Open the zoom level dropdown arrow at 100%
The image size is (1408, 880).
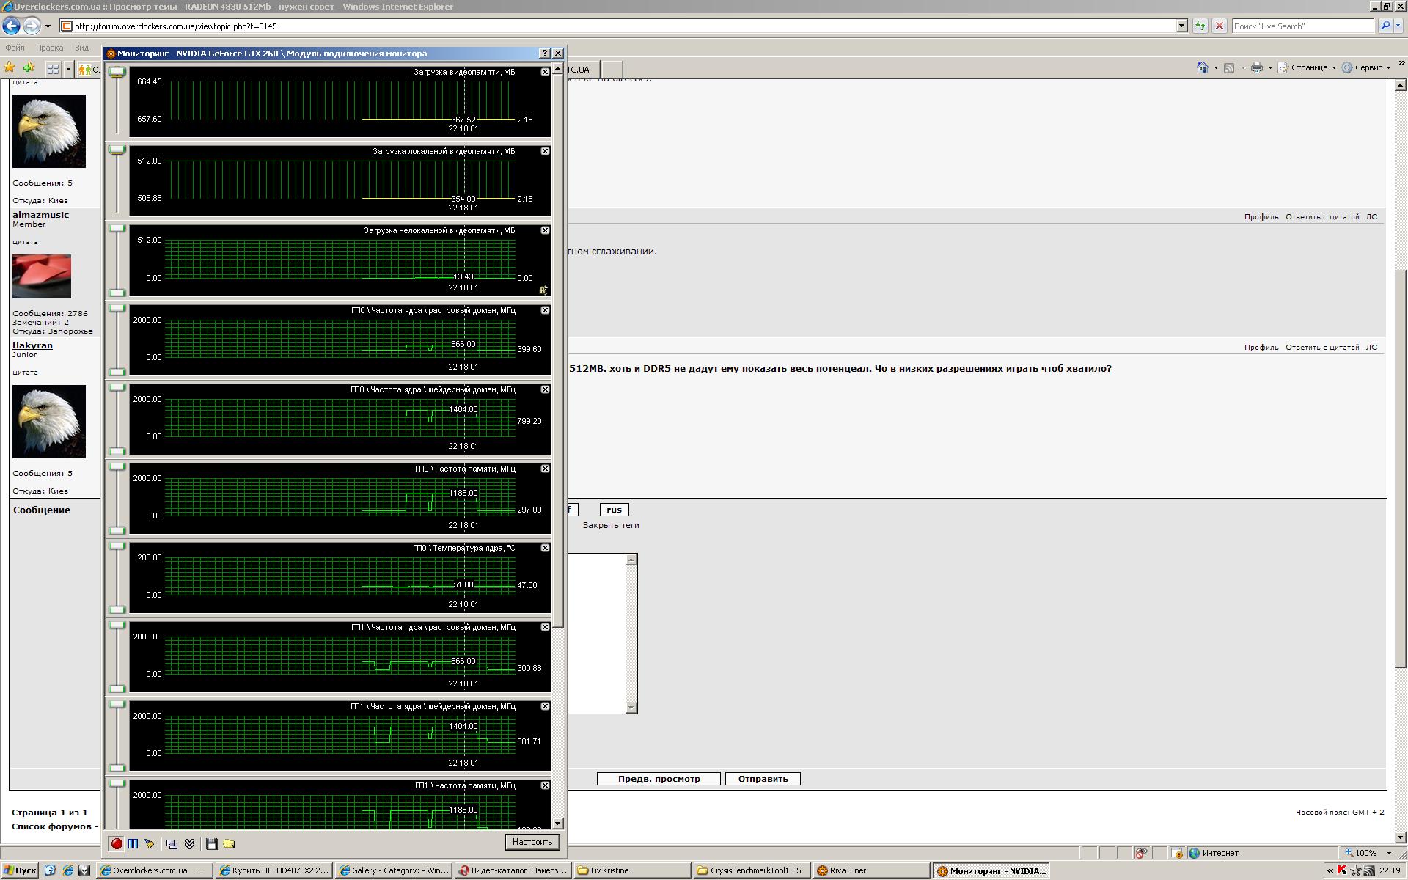click(1388, 853)
